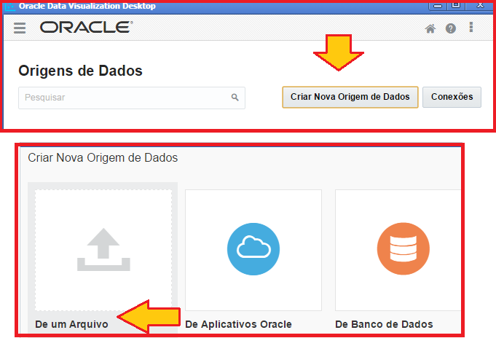Choose the De Aplicativos Oracle label
The width and height of the screenshot is (496, 338).
point(238,324)
